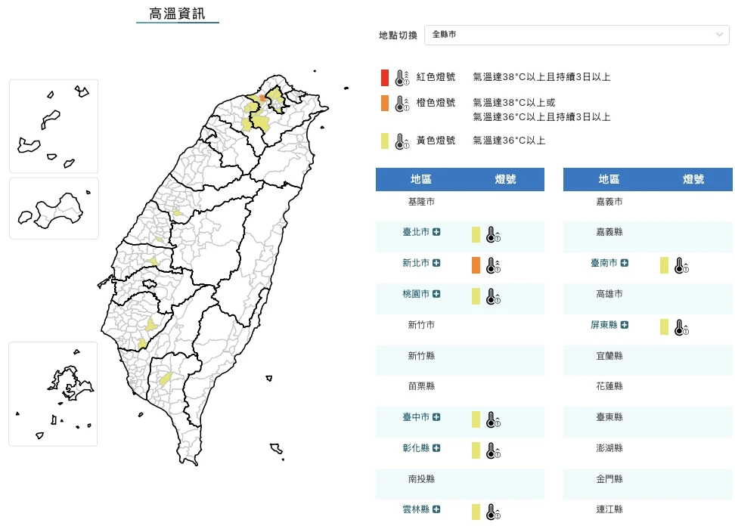Click the 地區 header of left table

[421, 179]
